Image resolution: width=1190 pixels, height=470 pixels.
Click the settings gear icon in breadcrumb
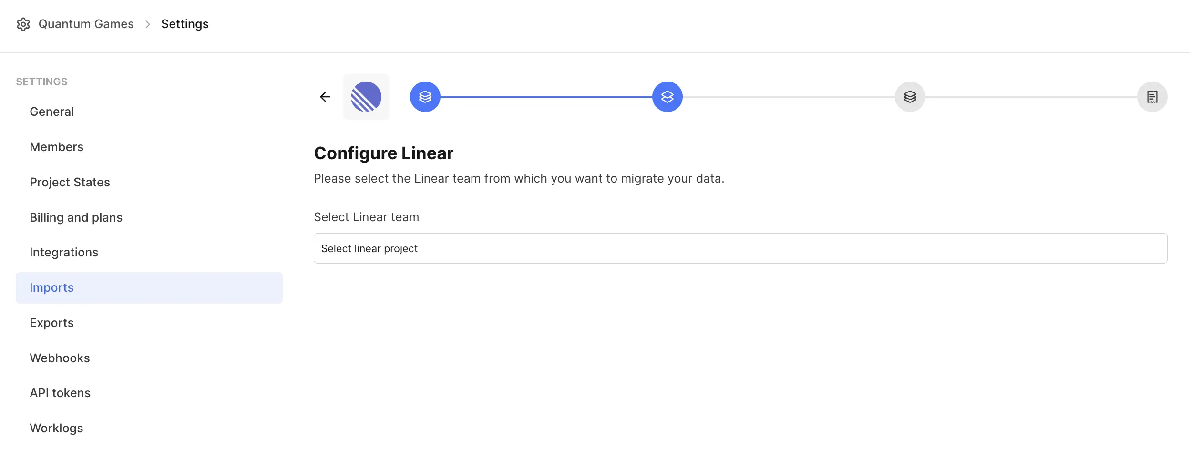(23, 24)
